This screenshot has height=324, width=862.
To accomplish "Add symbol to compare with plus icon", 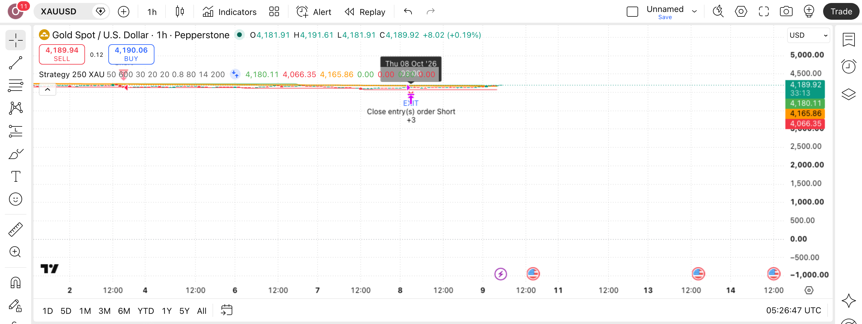I will pos(124,12).
